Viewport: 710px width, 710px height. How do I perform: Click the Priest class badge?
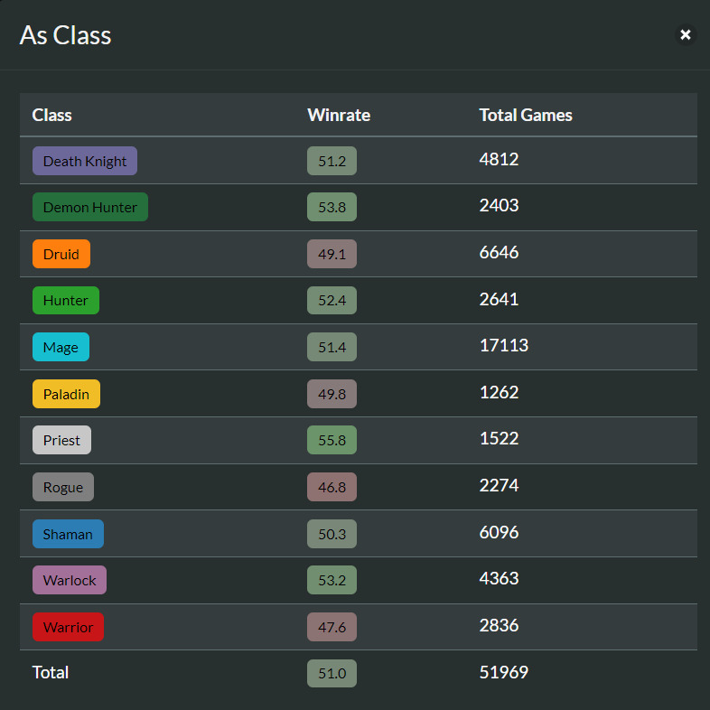(61, 440)
